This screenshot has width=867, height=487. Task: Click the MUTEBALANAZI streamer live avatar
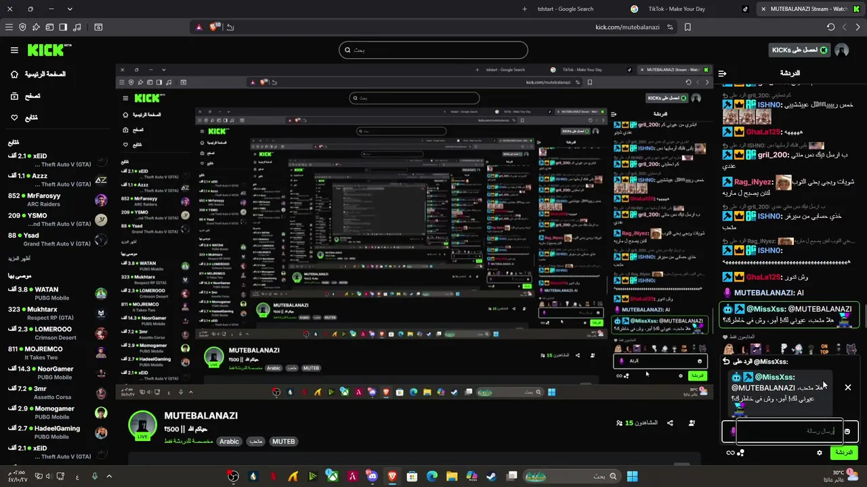pyautogui.click(x=142, y=426)
